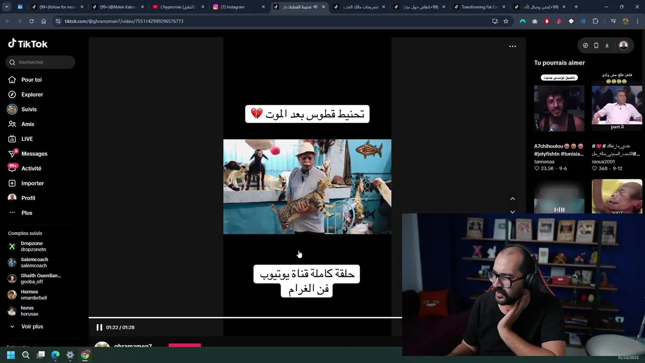
Task: Open Chrome three-dot menu
Action: point(638,21)
